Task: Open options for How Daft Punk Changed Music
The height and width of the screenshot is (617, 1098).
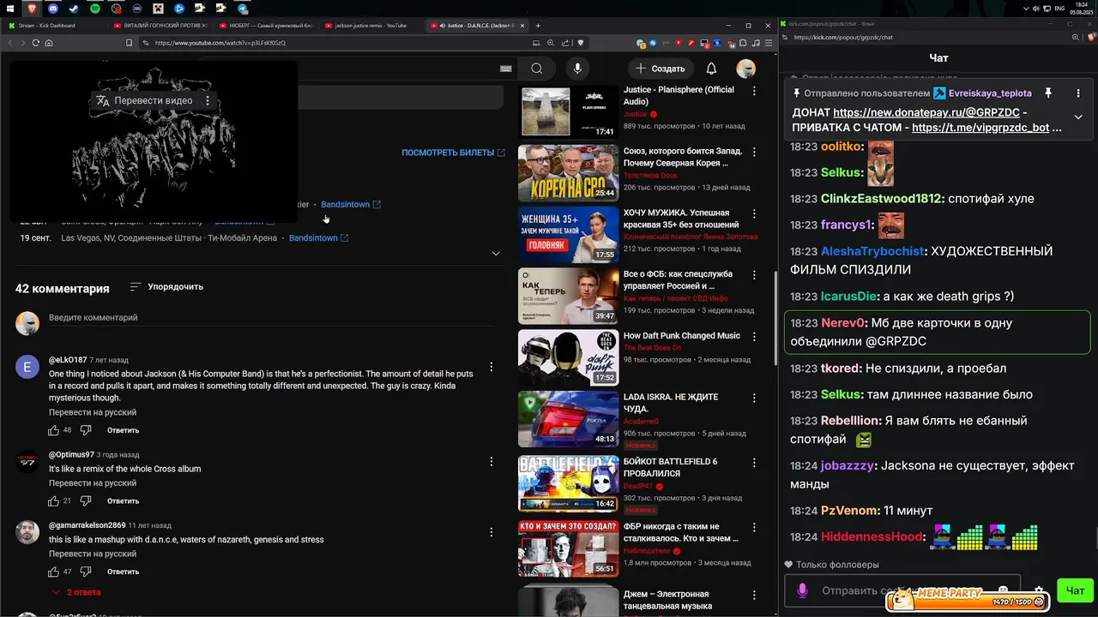Action: point(754,337)
